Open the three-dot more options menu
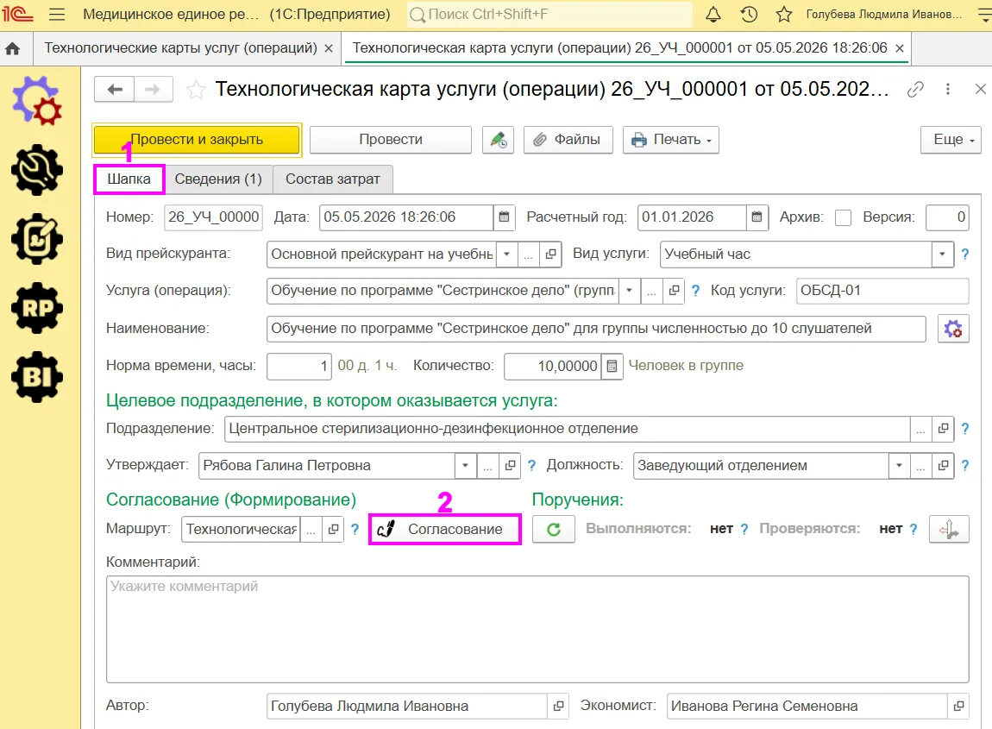Viewport: 992px width, 729px height. [x=948, y=89]
